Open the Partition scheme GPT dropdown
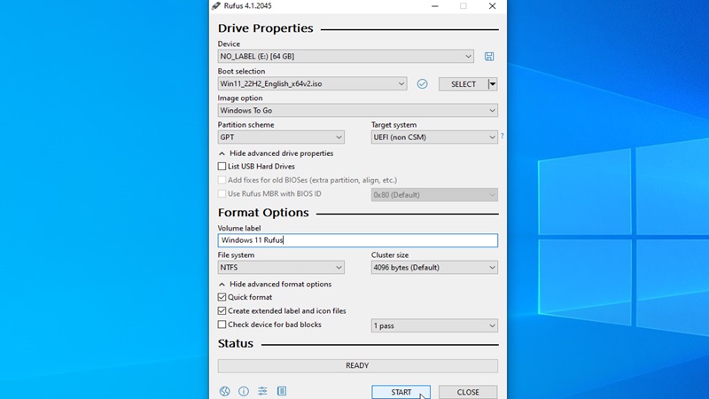709x399 pixels. pos(281,137)
